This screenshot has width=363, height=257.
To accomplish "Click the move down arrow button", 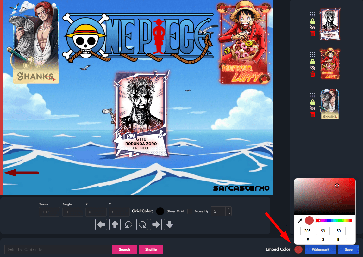I will [169, 224].
